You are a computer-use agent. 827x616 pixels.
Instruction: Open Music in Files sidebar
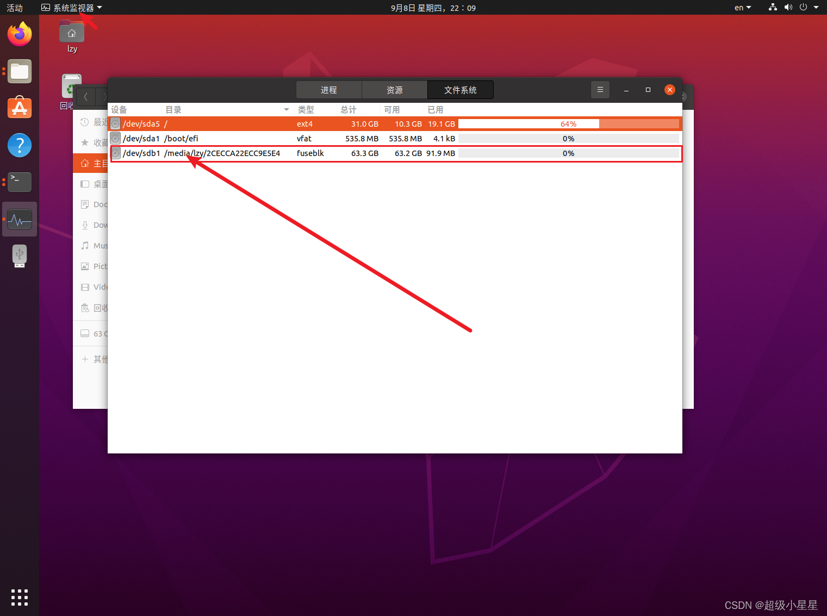pos(91,246)
